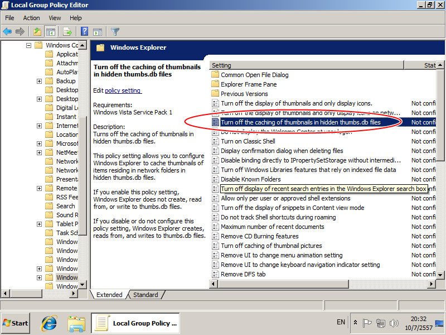Click the State column header
The width and height of the screenshot is (446, 335).
click(x=420, y=65)
